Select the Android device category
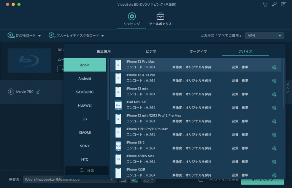Image resolution: width=292 pixels, height=188 pixels. (85, 79)
